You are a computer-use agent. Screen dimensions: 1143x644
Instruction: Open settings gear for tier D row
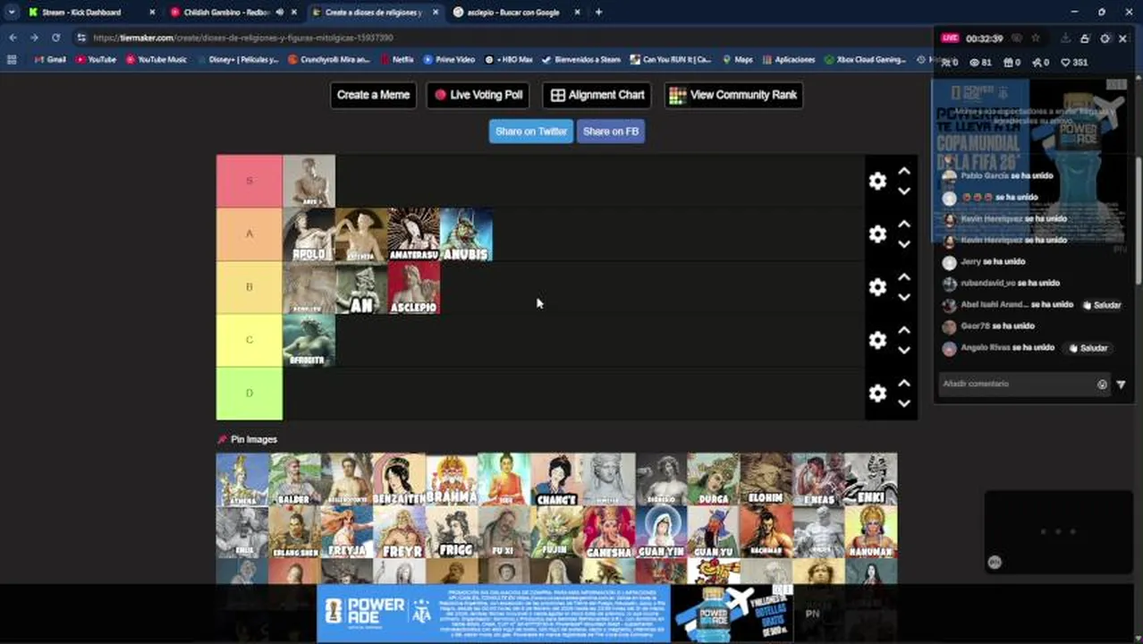coord(877,394)
